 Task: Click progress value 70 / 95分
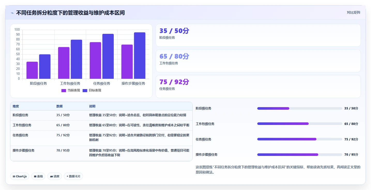(351, 155)
